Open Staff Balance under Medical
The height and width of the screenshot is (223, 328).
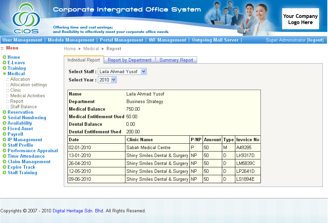[x=23, y=107]
